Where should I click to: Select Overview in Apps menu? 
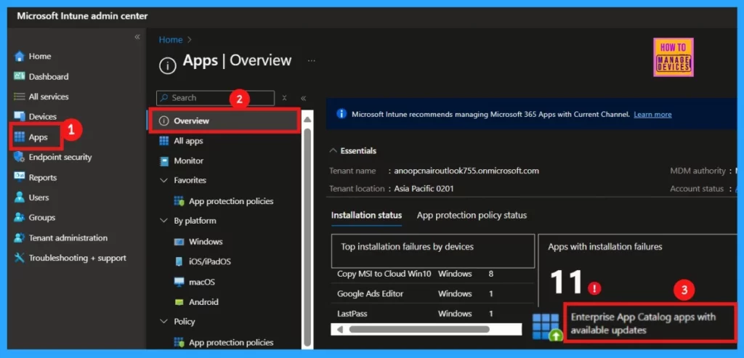(x=225, y=121)
